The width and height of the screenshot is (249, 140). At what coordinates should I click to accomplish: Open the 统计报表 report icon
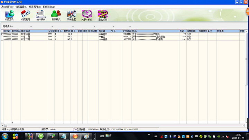41,15
